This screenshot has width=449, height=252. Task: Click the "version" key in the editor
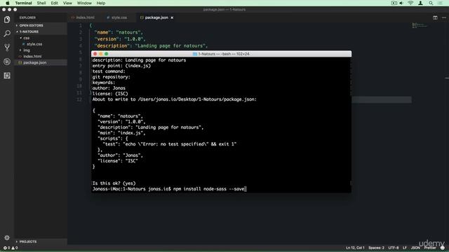coord(107,39)
